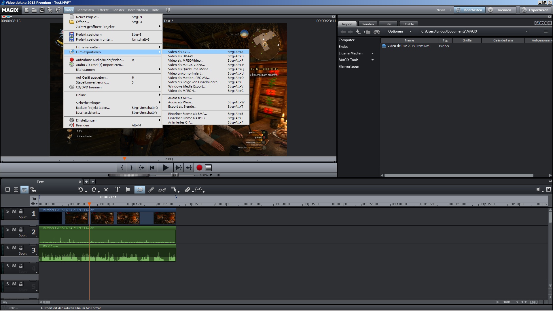Open title editor with T icon
553x311 pixels.
pyautogui.click(x=117, y=189)
